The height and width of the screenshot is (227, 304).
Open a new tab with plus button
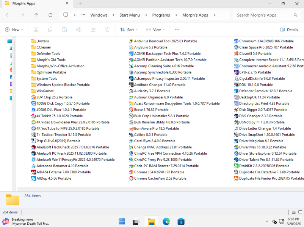click(80, 3)
